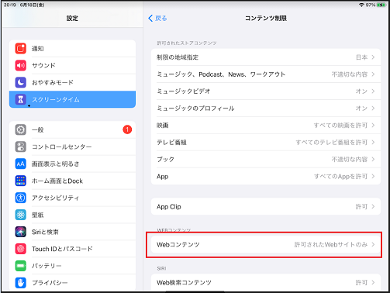Tap the Wi-Fi status icon
Screen dimensions: 390x293
(x=361, y=5)
